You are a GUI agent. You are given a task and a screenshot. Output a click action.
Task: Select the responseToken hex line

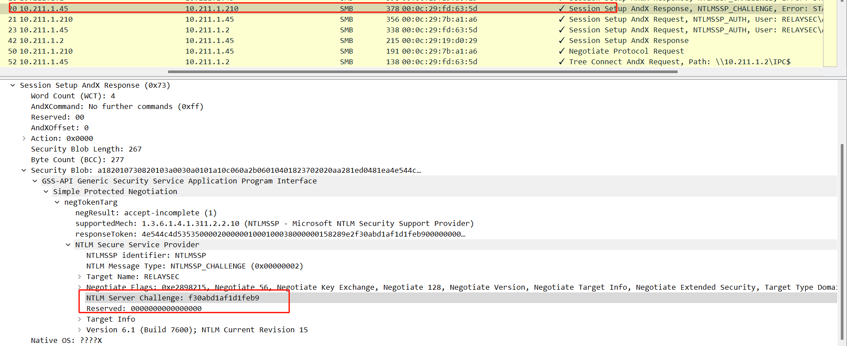coord(270,234)
